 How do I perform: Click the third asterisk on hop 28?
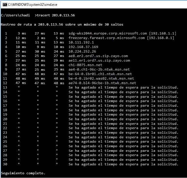pyautogui.click(x=57, y=155)
